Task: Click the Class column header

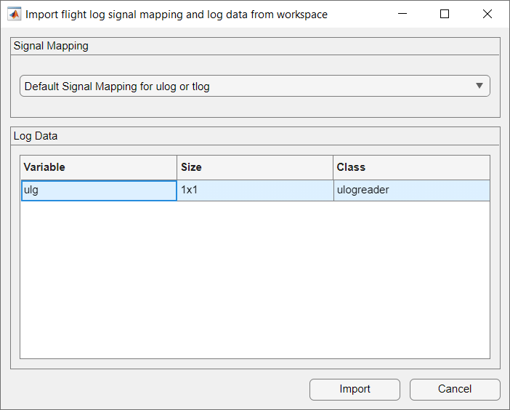Action: (x=411, y=167)
